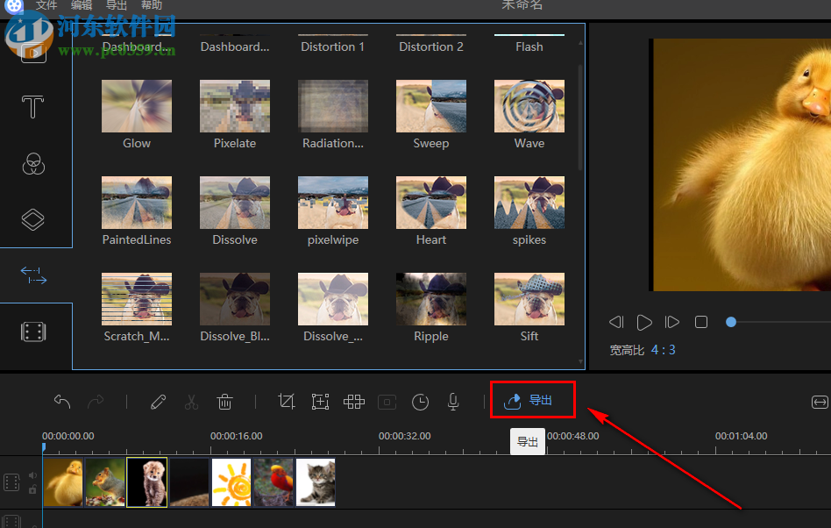Open the 导出 menu in the menu bar
The height and width of the screenshot is (528, 831).
tap(116, 4)
